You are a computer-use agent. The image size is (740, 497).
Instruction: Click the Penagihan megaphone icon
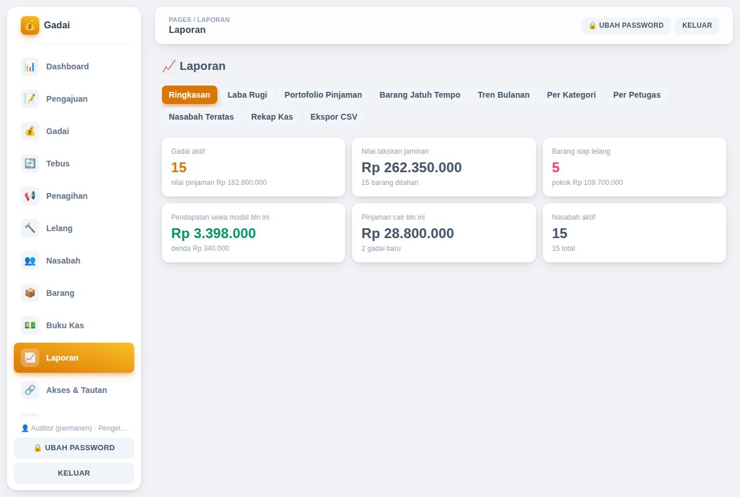point(30,196)
